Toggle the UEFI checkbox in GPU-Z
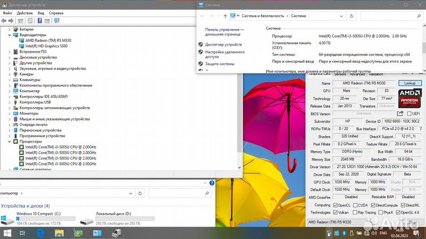Image resolution: width=426 pixels, height=239 pixels. (x=409, y=114)
